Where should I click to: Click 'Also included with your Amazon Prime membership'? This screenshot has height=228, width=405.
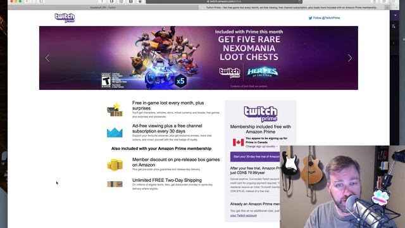[161, 148]
